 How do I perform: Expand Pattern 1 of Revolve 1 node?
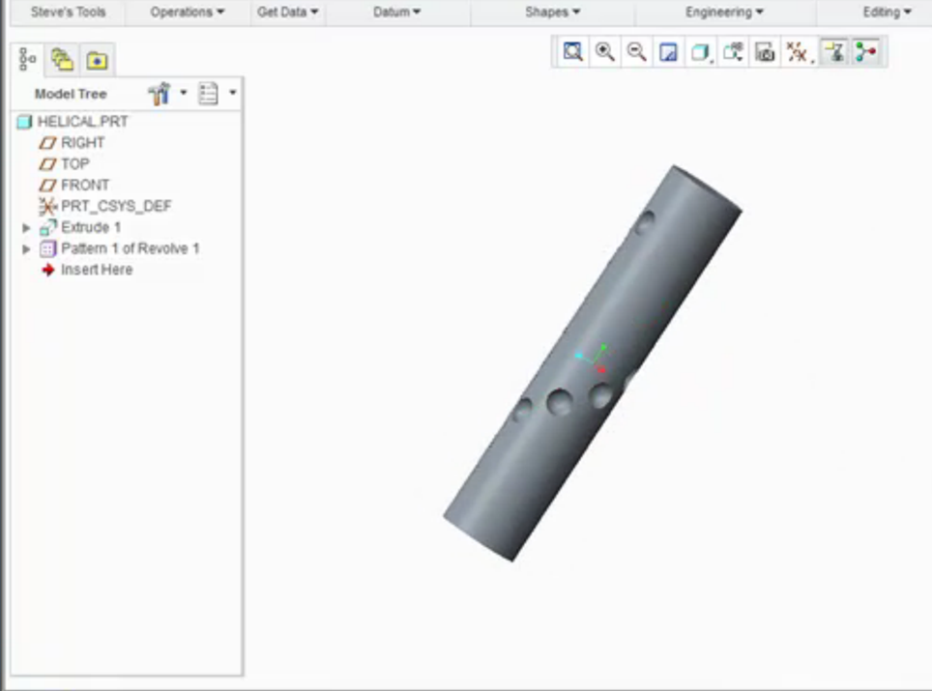[26, 249]
